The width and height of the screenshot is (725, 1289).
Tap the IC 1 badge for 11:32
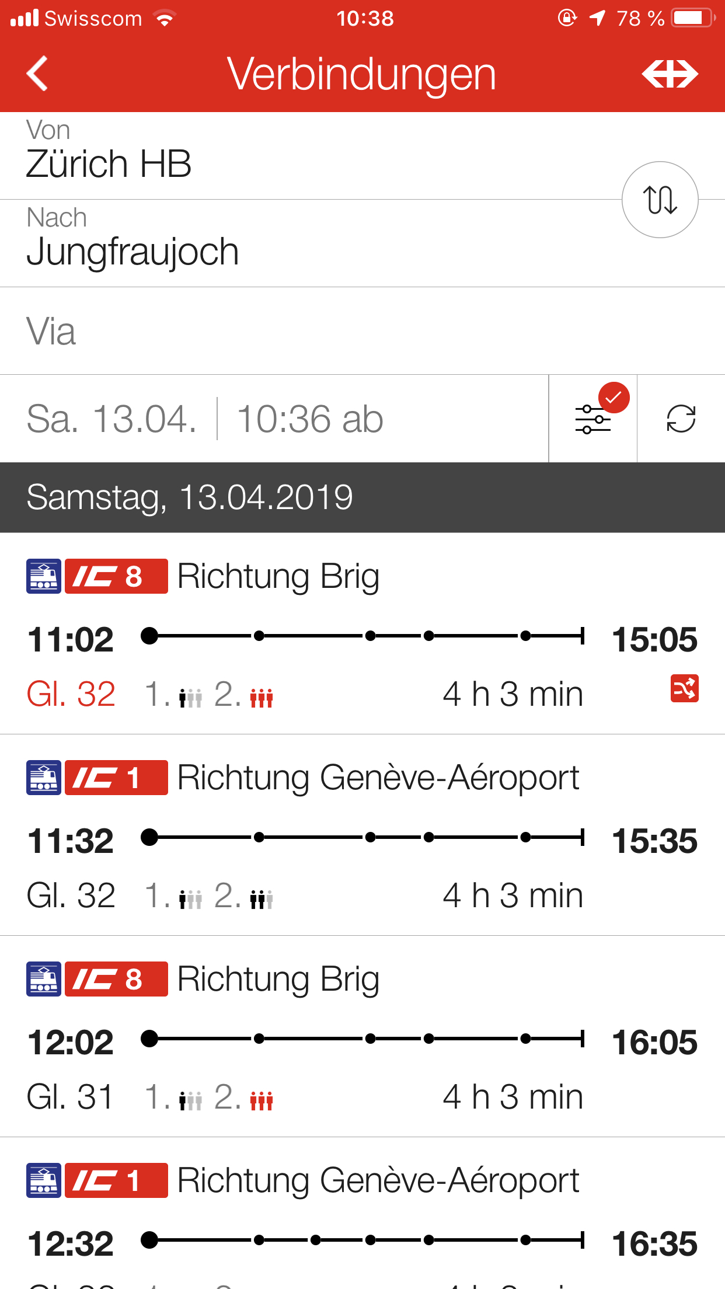[116, 778]
